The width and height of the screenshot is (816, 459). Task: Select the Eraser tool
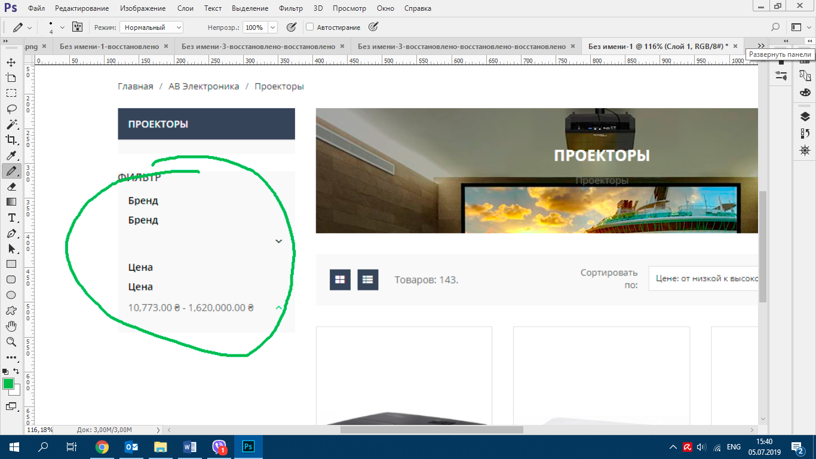tap(11, 186)
